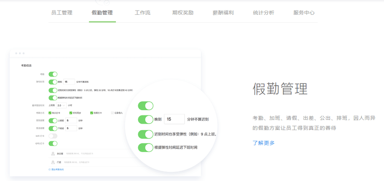Toggle 根据弹性时间延迟下班时间 switch in small form
The height and width of the screenshot is (181, 384).
click(x=53, y=98)
